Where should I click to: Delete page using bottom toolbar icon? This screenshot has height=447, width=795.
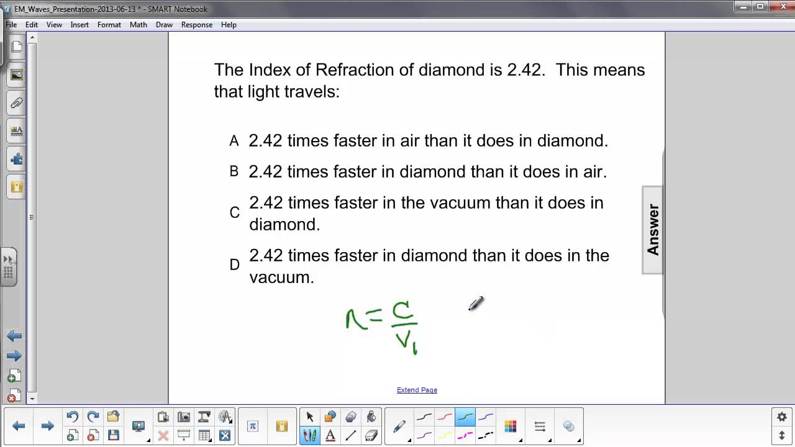(x=93, y=435)
